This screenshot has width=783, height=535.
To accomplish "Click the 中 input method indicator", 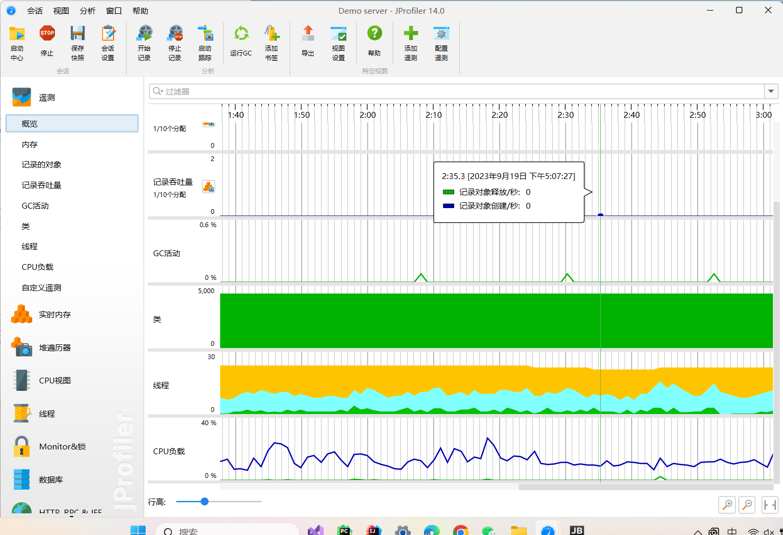I will pyautogui.click(x=732, y=531).
